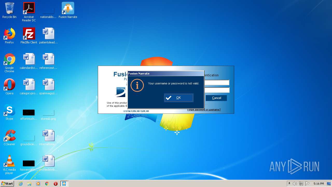Open the clock showing 5:16 PM
The width and height of the screenshot is (332, 187).
coord(319,184)
